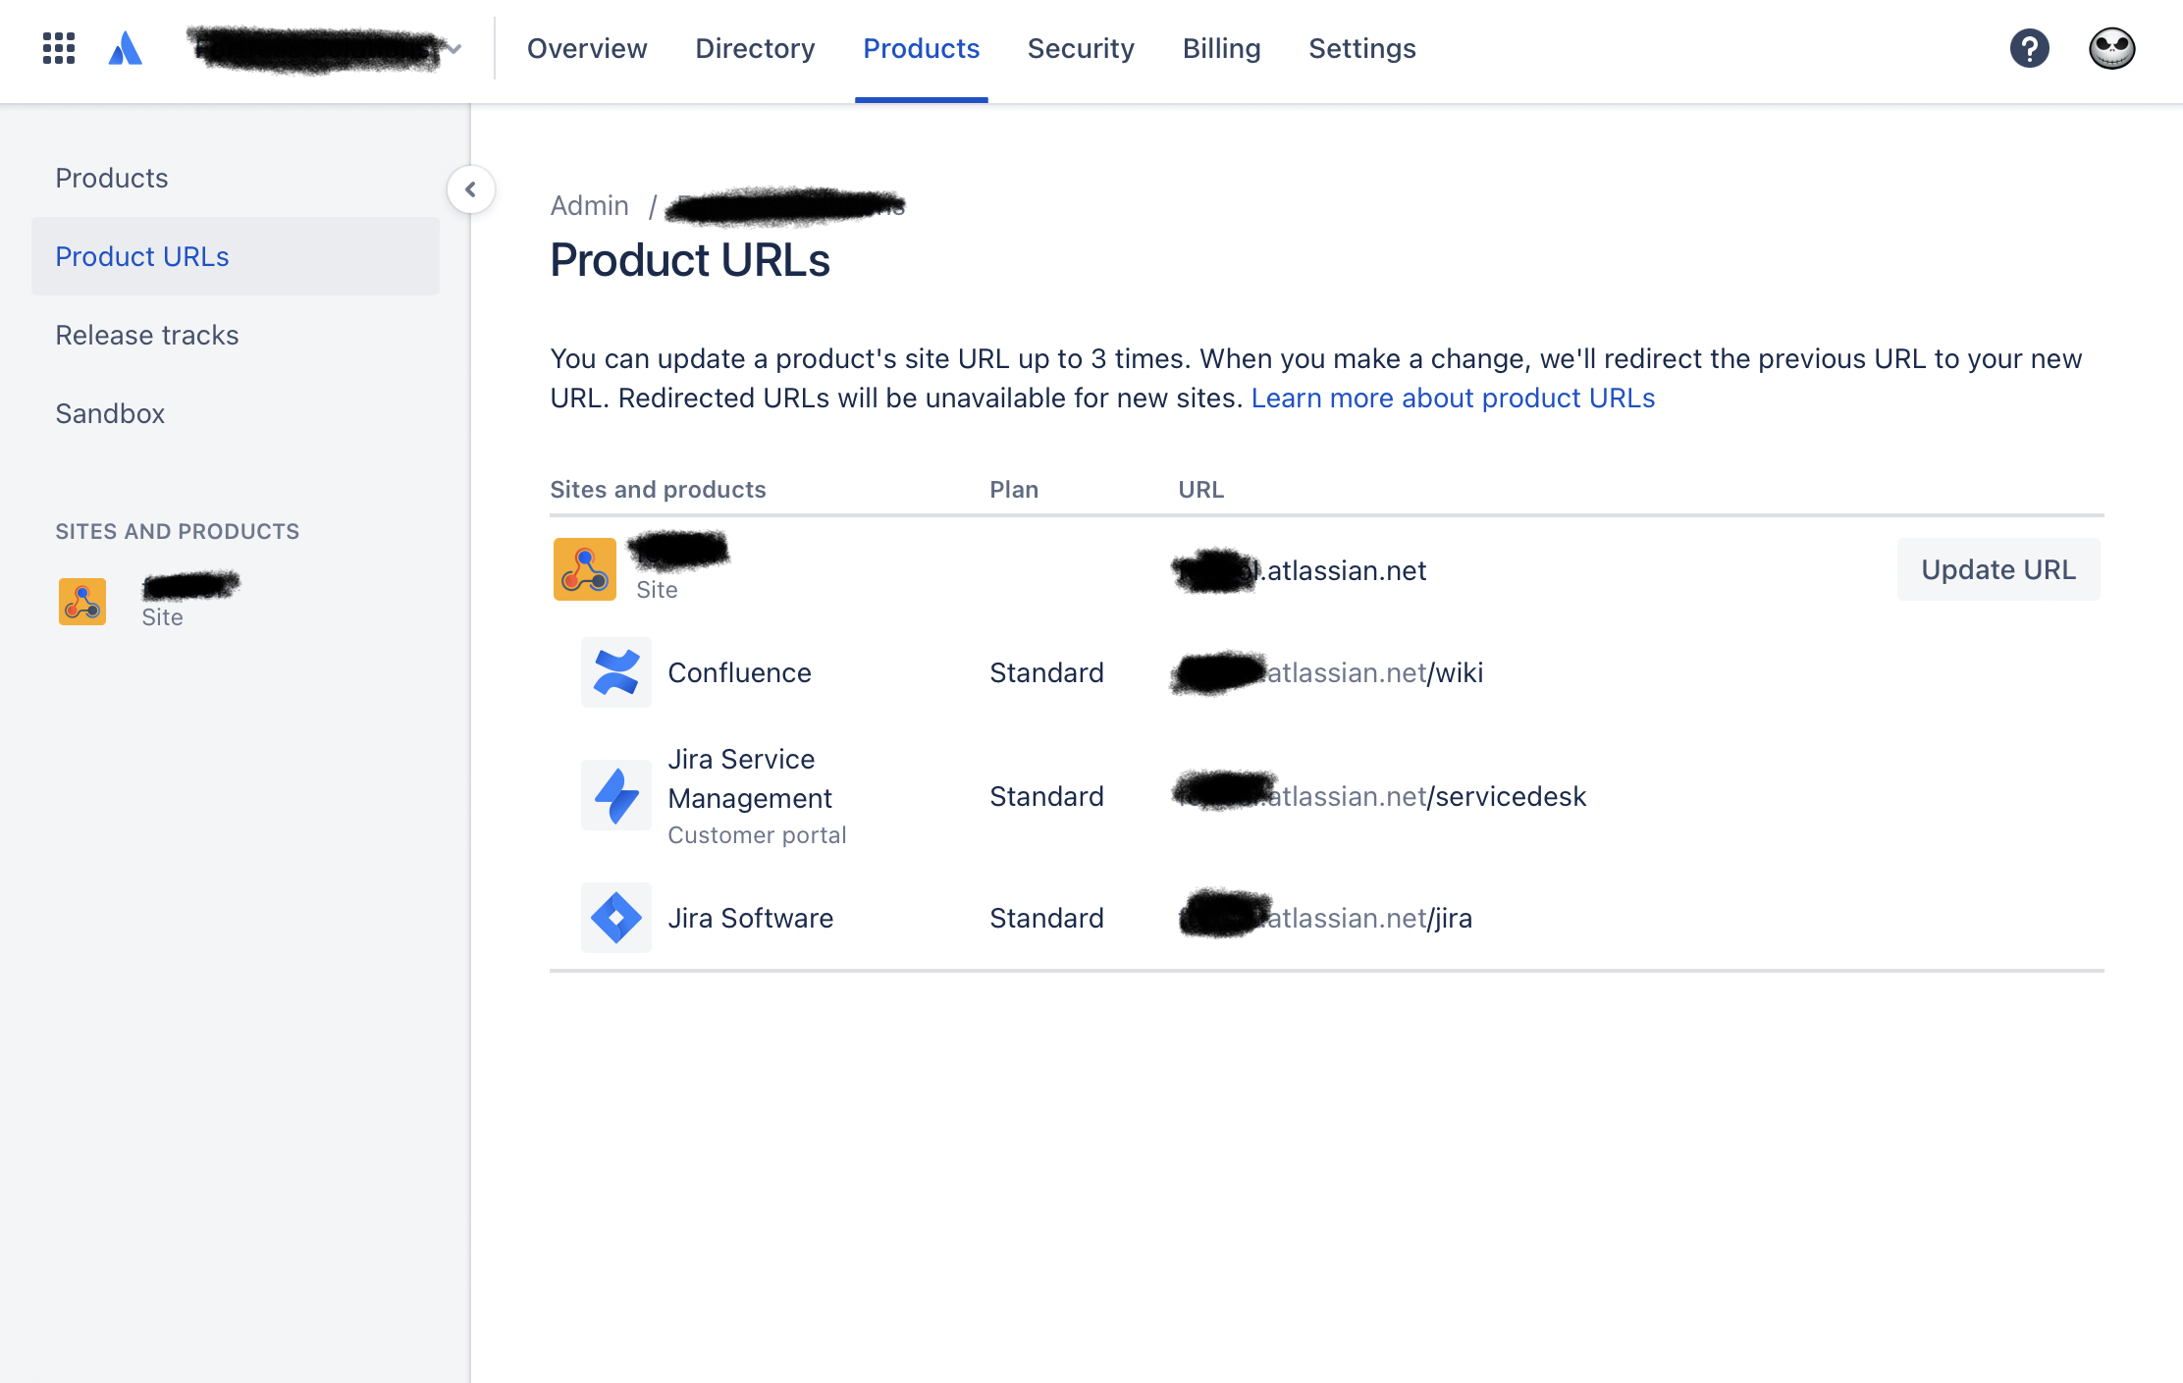
Task: Click the redacted organization breadcrumb
Action: (x=785, y=205)
